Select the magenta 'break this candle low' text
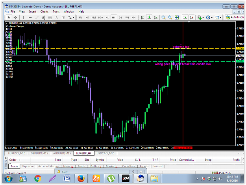 click(x=197, y=64)
